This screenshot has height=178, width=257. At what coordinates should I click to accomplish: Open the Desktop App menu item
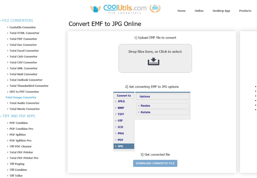(x=221, y=11)
